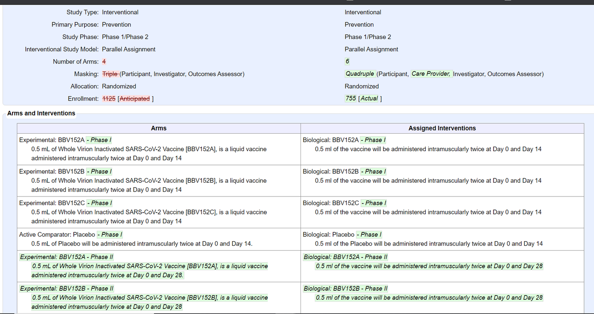This screenshot has height=314, width=594.
Task: Click 'Experimental: BBV152C - Phase I' arm title
Action: pos(65,203)
